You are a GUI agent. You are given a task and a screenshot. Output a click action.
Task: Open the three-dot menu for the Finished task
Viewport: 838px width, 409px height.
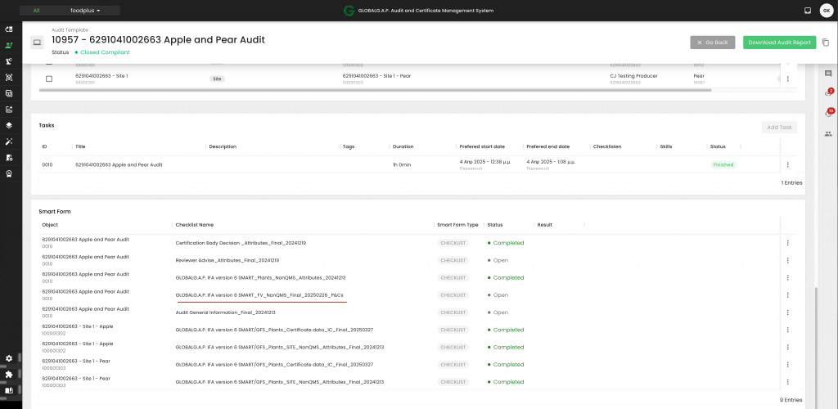click(787, 164)
